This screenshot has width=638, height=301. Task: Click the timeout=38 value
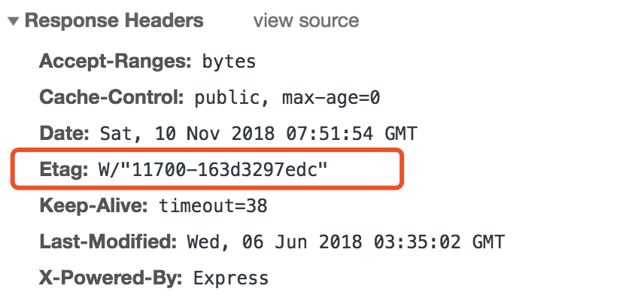pos(213,205)
